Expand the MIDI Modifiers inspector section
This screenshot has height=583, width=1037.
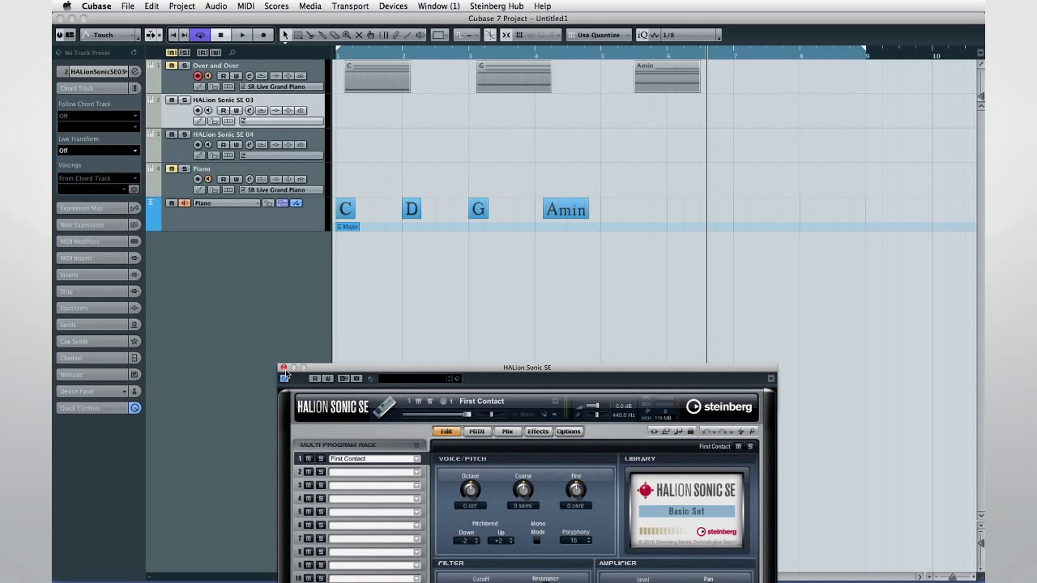tap(98, 241)
